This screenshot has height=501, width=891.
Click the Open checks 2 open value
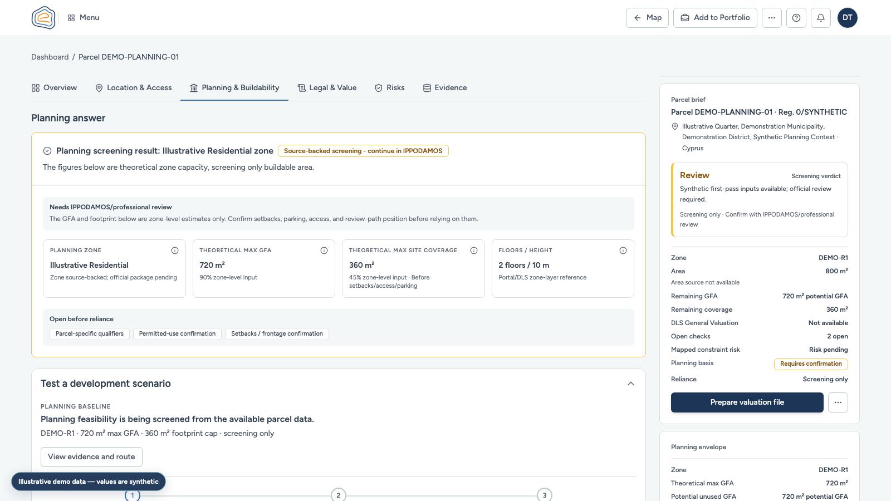point(838,336)
